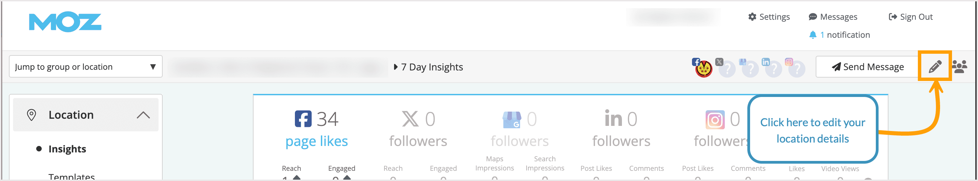Viewport: 978px width, 181px height.
Task: Open the Messages link
Action: (833, 17)
